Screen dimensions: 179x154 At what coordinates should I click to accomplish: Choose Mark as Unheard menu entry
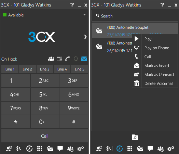[159, 75]
